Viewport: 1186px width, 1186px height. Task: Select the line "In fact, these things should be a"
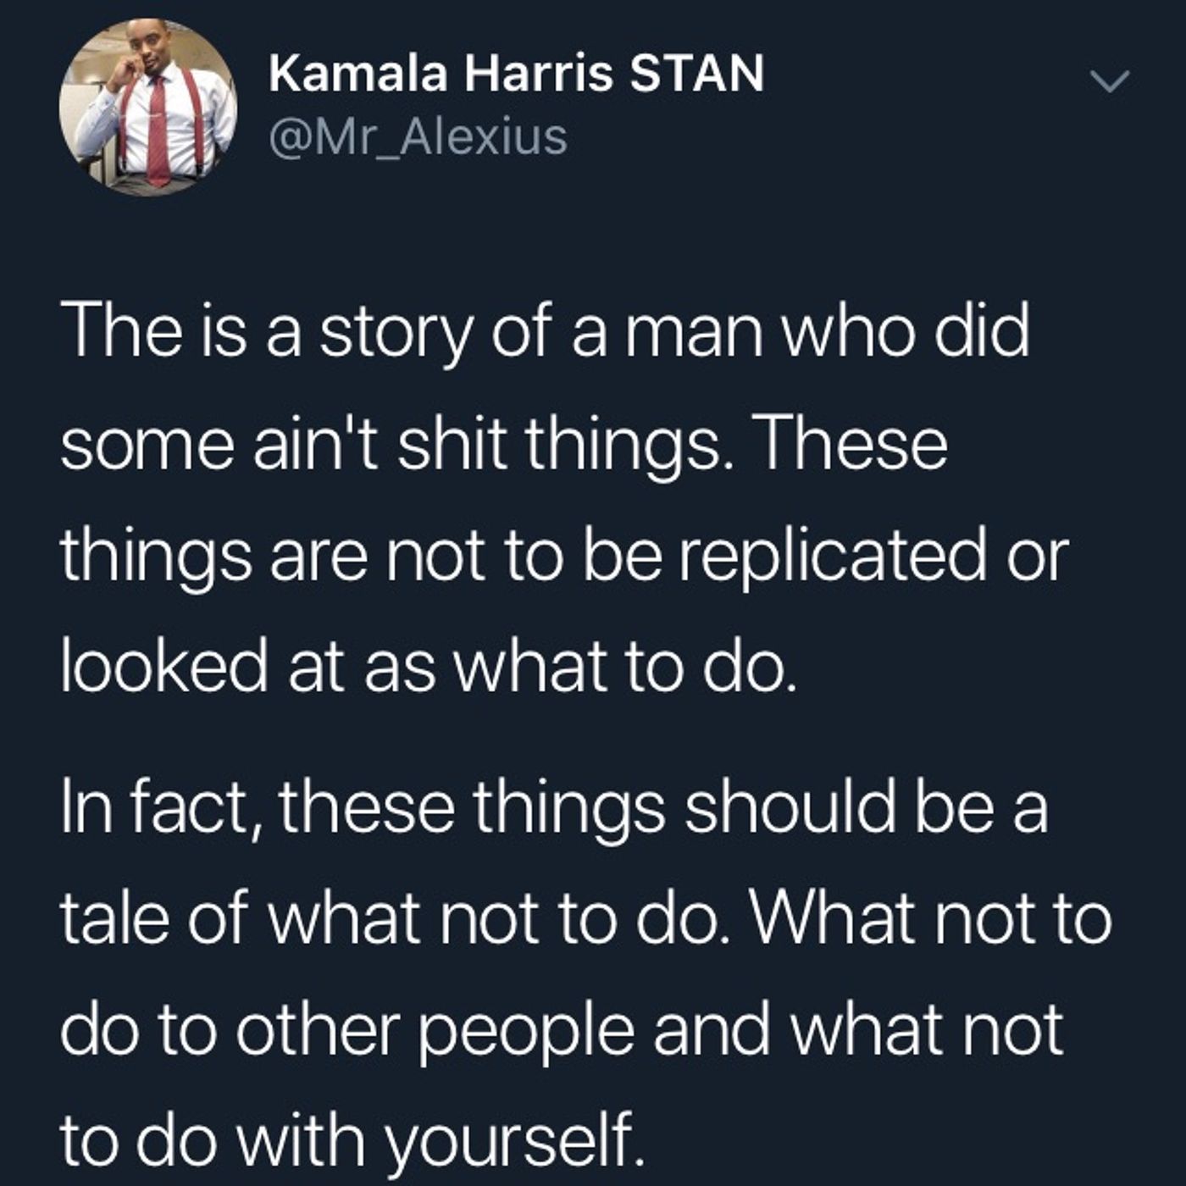[555, 807]
